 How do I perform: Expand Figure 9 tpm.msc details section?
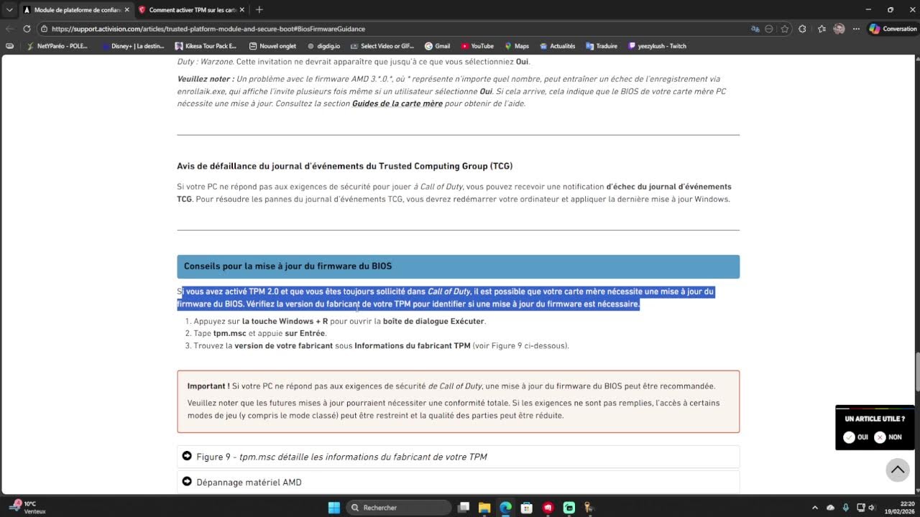(x=458, y=457)
